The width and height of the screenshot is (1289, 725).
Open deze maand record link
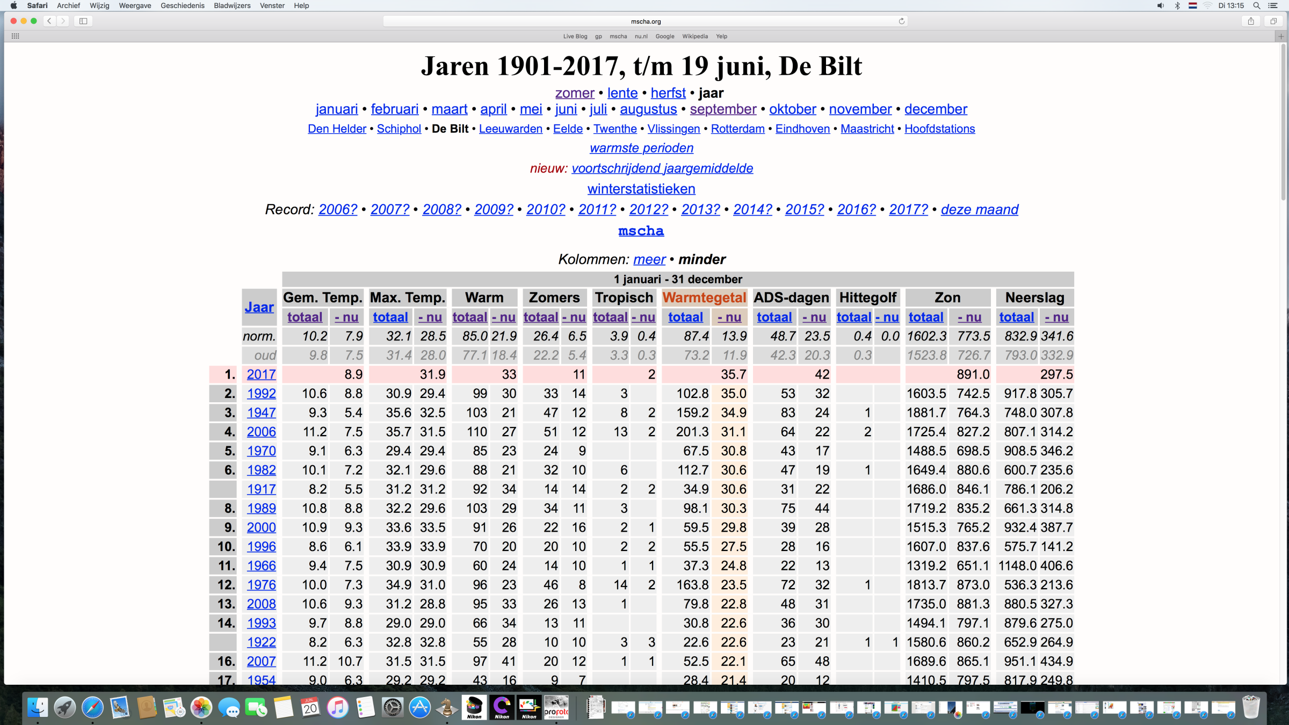(x=980, y=209)
